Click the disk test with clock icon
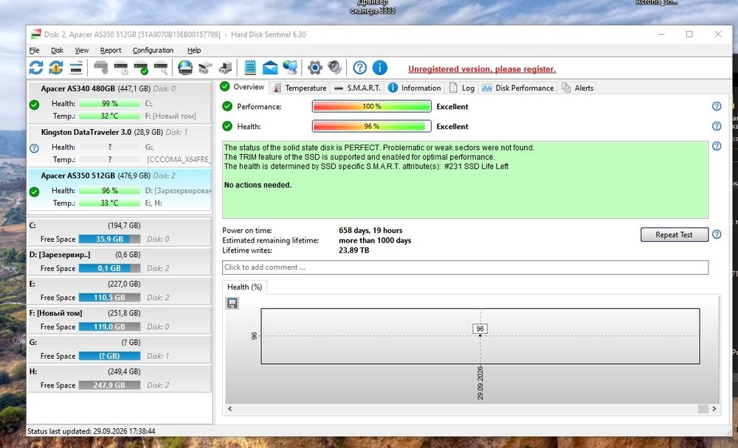The image size is (738, 448). coord(121,68)
